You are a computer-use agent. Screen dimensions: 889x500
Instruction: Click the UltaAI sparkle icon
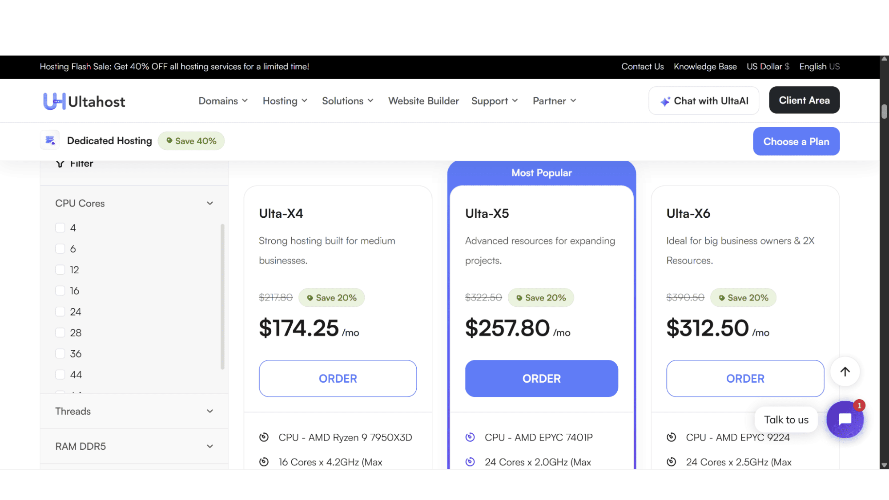click(x=665, y=101)
